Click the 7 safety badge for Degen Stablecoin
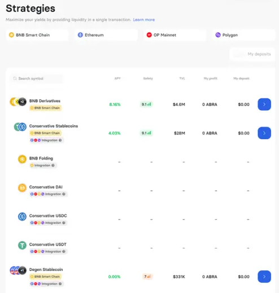Image resolution: width=279 pixels, height=293 pixels. tap(147, 277)
